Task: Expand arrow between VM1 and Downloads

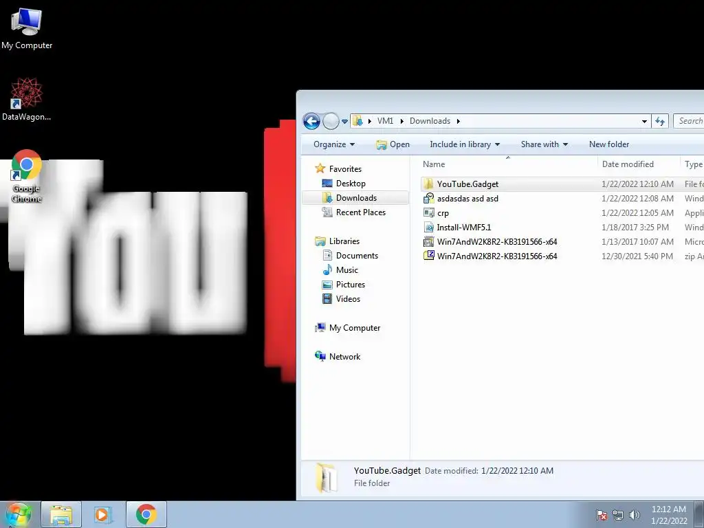Action: (401, 121)
